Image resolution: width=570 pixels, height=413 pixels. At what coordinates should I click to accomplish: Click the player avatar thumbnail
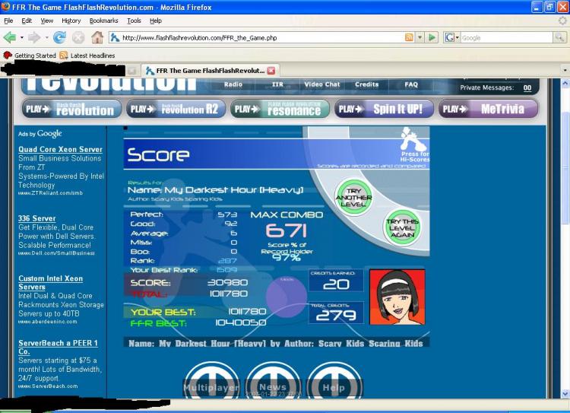coord(397,297)
